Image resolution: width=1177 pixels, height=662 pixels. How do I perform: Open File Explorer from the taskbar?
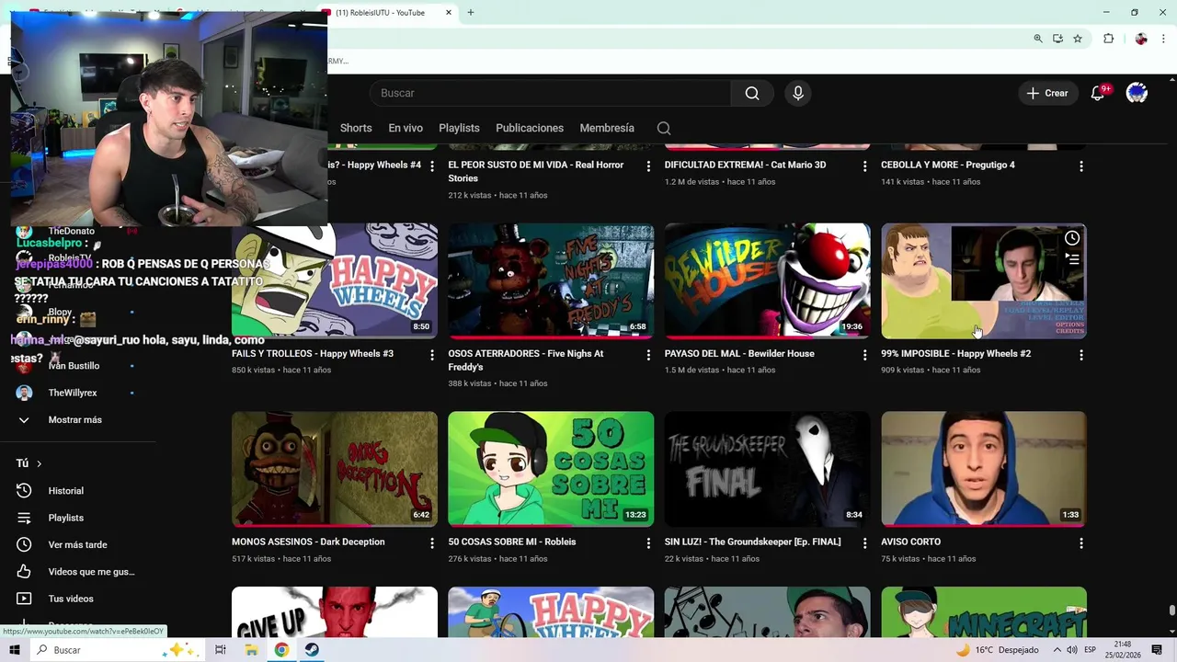(251, 650)
